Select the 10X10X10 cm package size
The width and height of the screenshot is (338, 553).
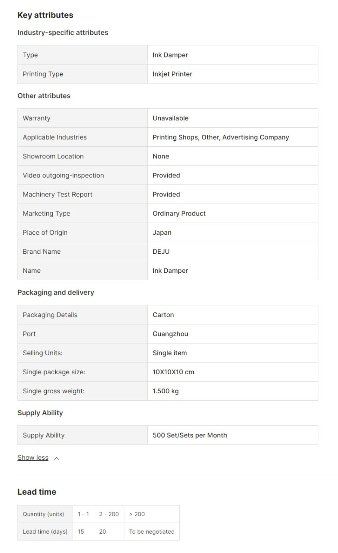pos(173,372)
